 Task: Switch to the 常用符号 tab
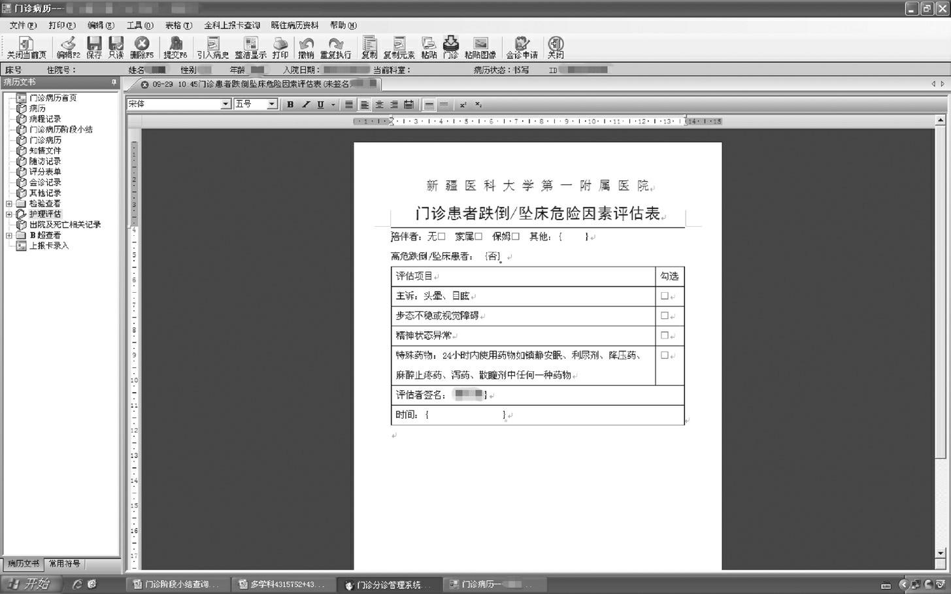[x=64, y=563]
